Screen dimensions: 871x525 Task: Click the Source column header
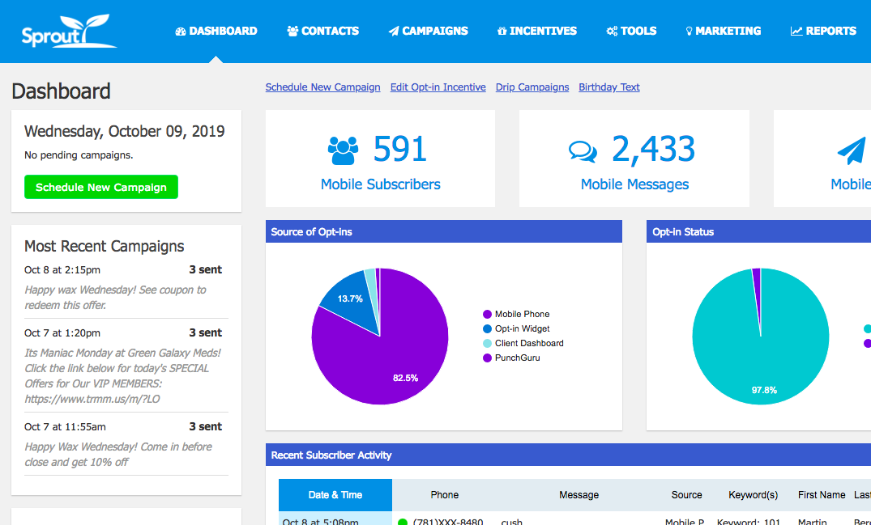(686, 494)
